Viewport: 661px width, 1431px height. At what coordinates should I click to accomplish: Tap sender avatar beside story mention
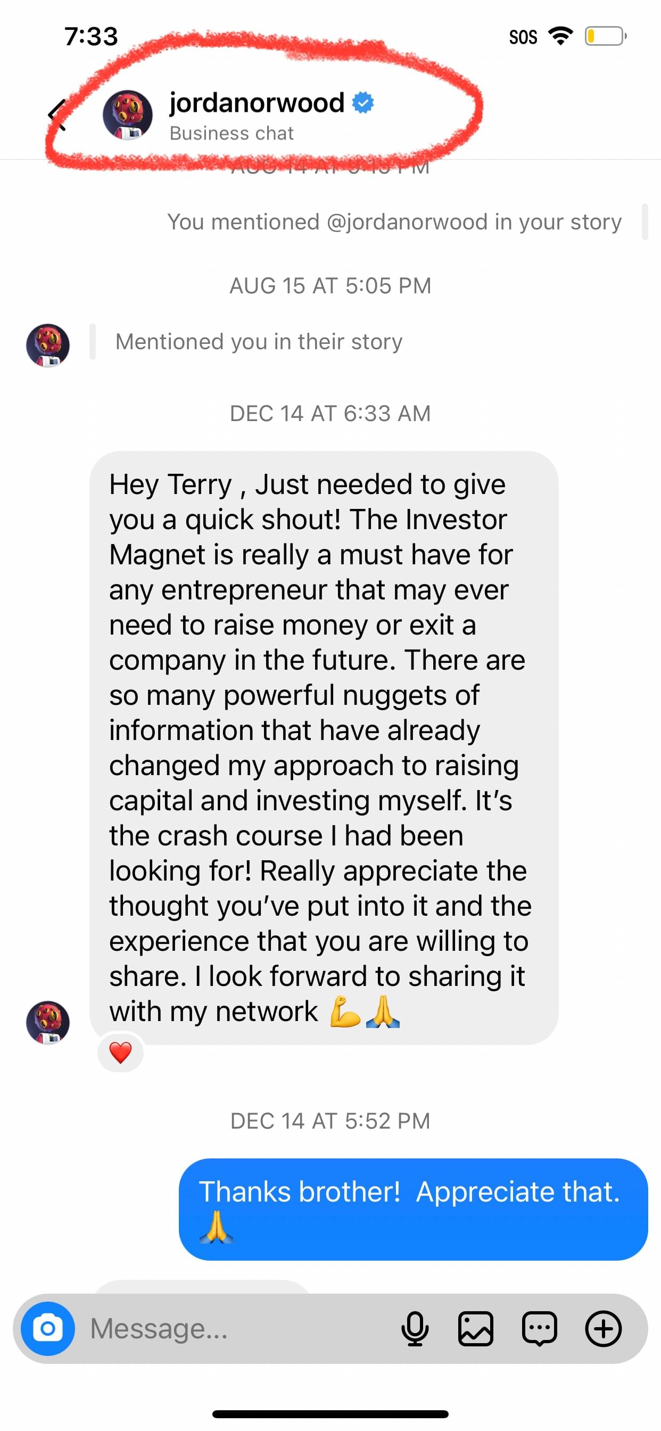[x=48, y=345]
